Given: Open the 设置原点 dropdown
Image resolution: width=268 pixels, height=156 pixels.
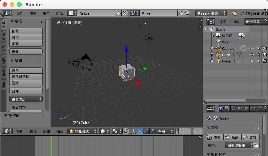Looking at the screenshot, I should [26, 99].
